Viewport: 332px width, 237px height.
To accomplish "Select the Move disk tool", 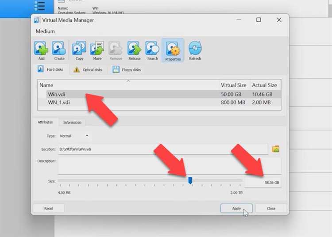I will click(97, 51).
